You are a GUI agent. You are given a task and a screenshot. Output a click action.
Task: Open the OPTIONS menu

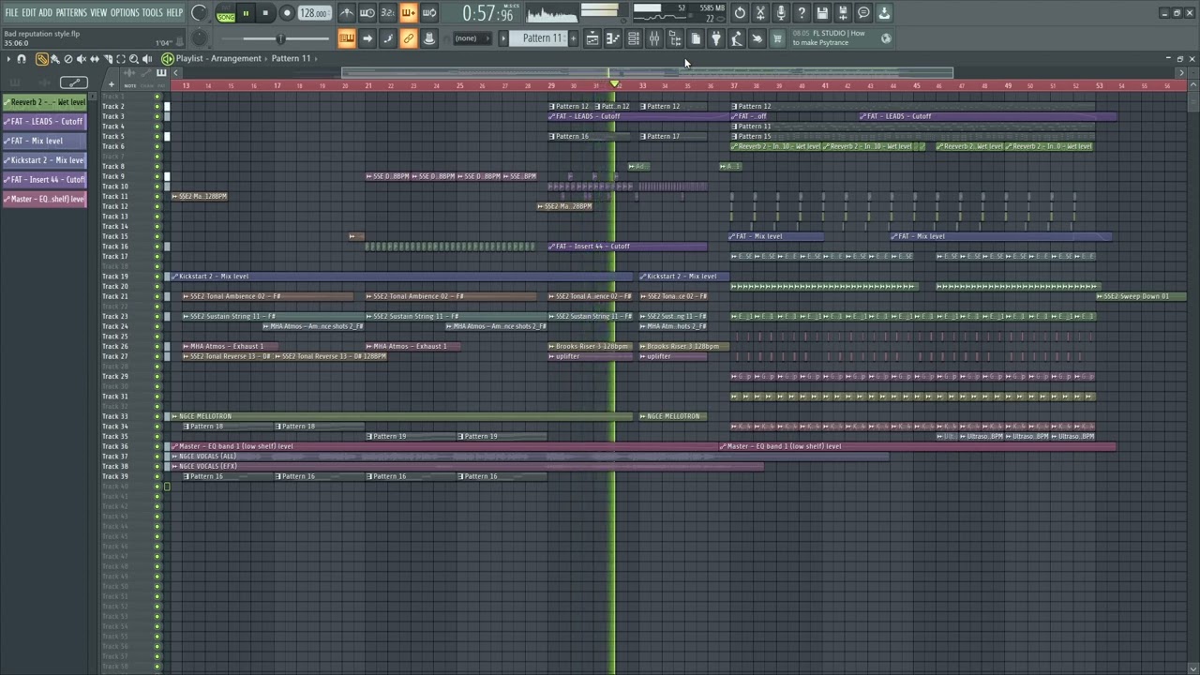(125, 12)
